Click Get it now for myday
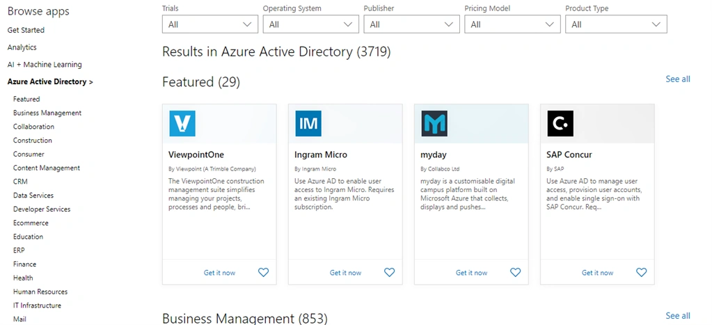Viewport: 712px width, 325px height. 471,273
